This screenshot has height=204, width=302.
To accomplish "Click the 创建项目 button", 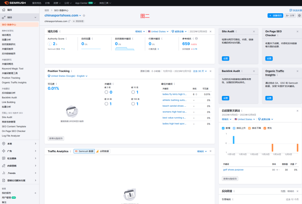I will (275, 16).
